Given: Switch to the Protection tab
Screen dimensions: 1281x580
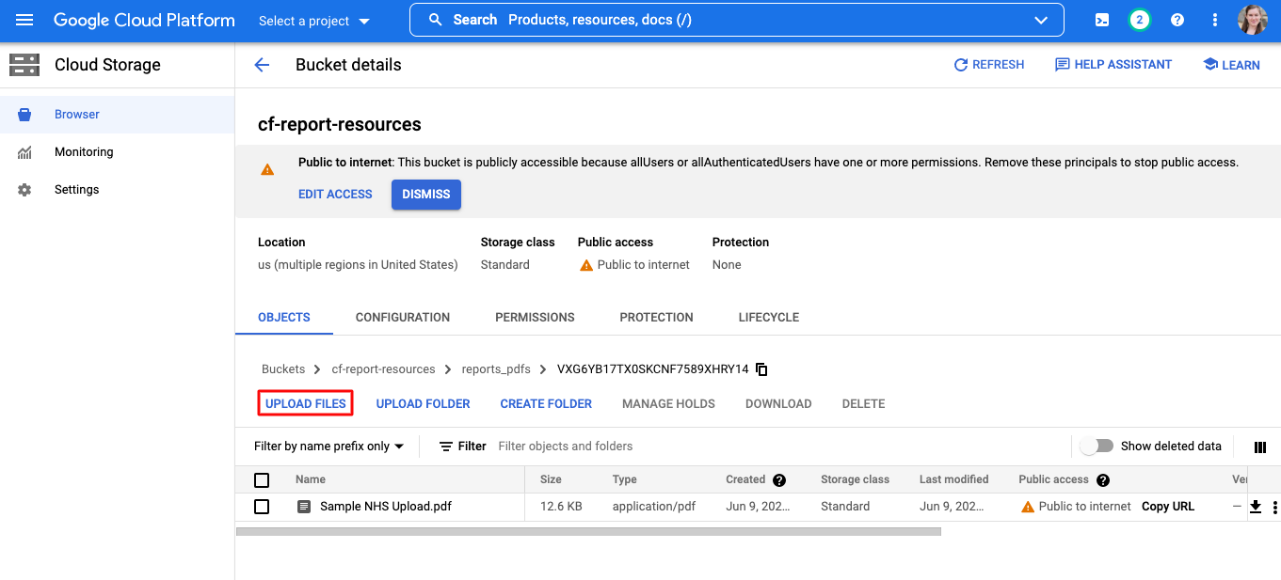Looking at the screenshot, I should coord(656,318).
